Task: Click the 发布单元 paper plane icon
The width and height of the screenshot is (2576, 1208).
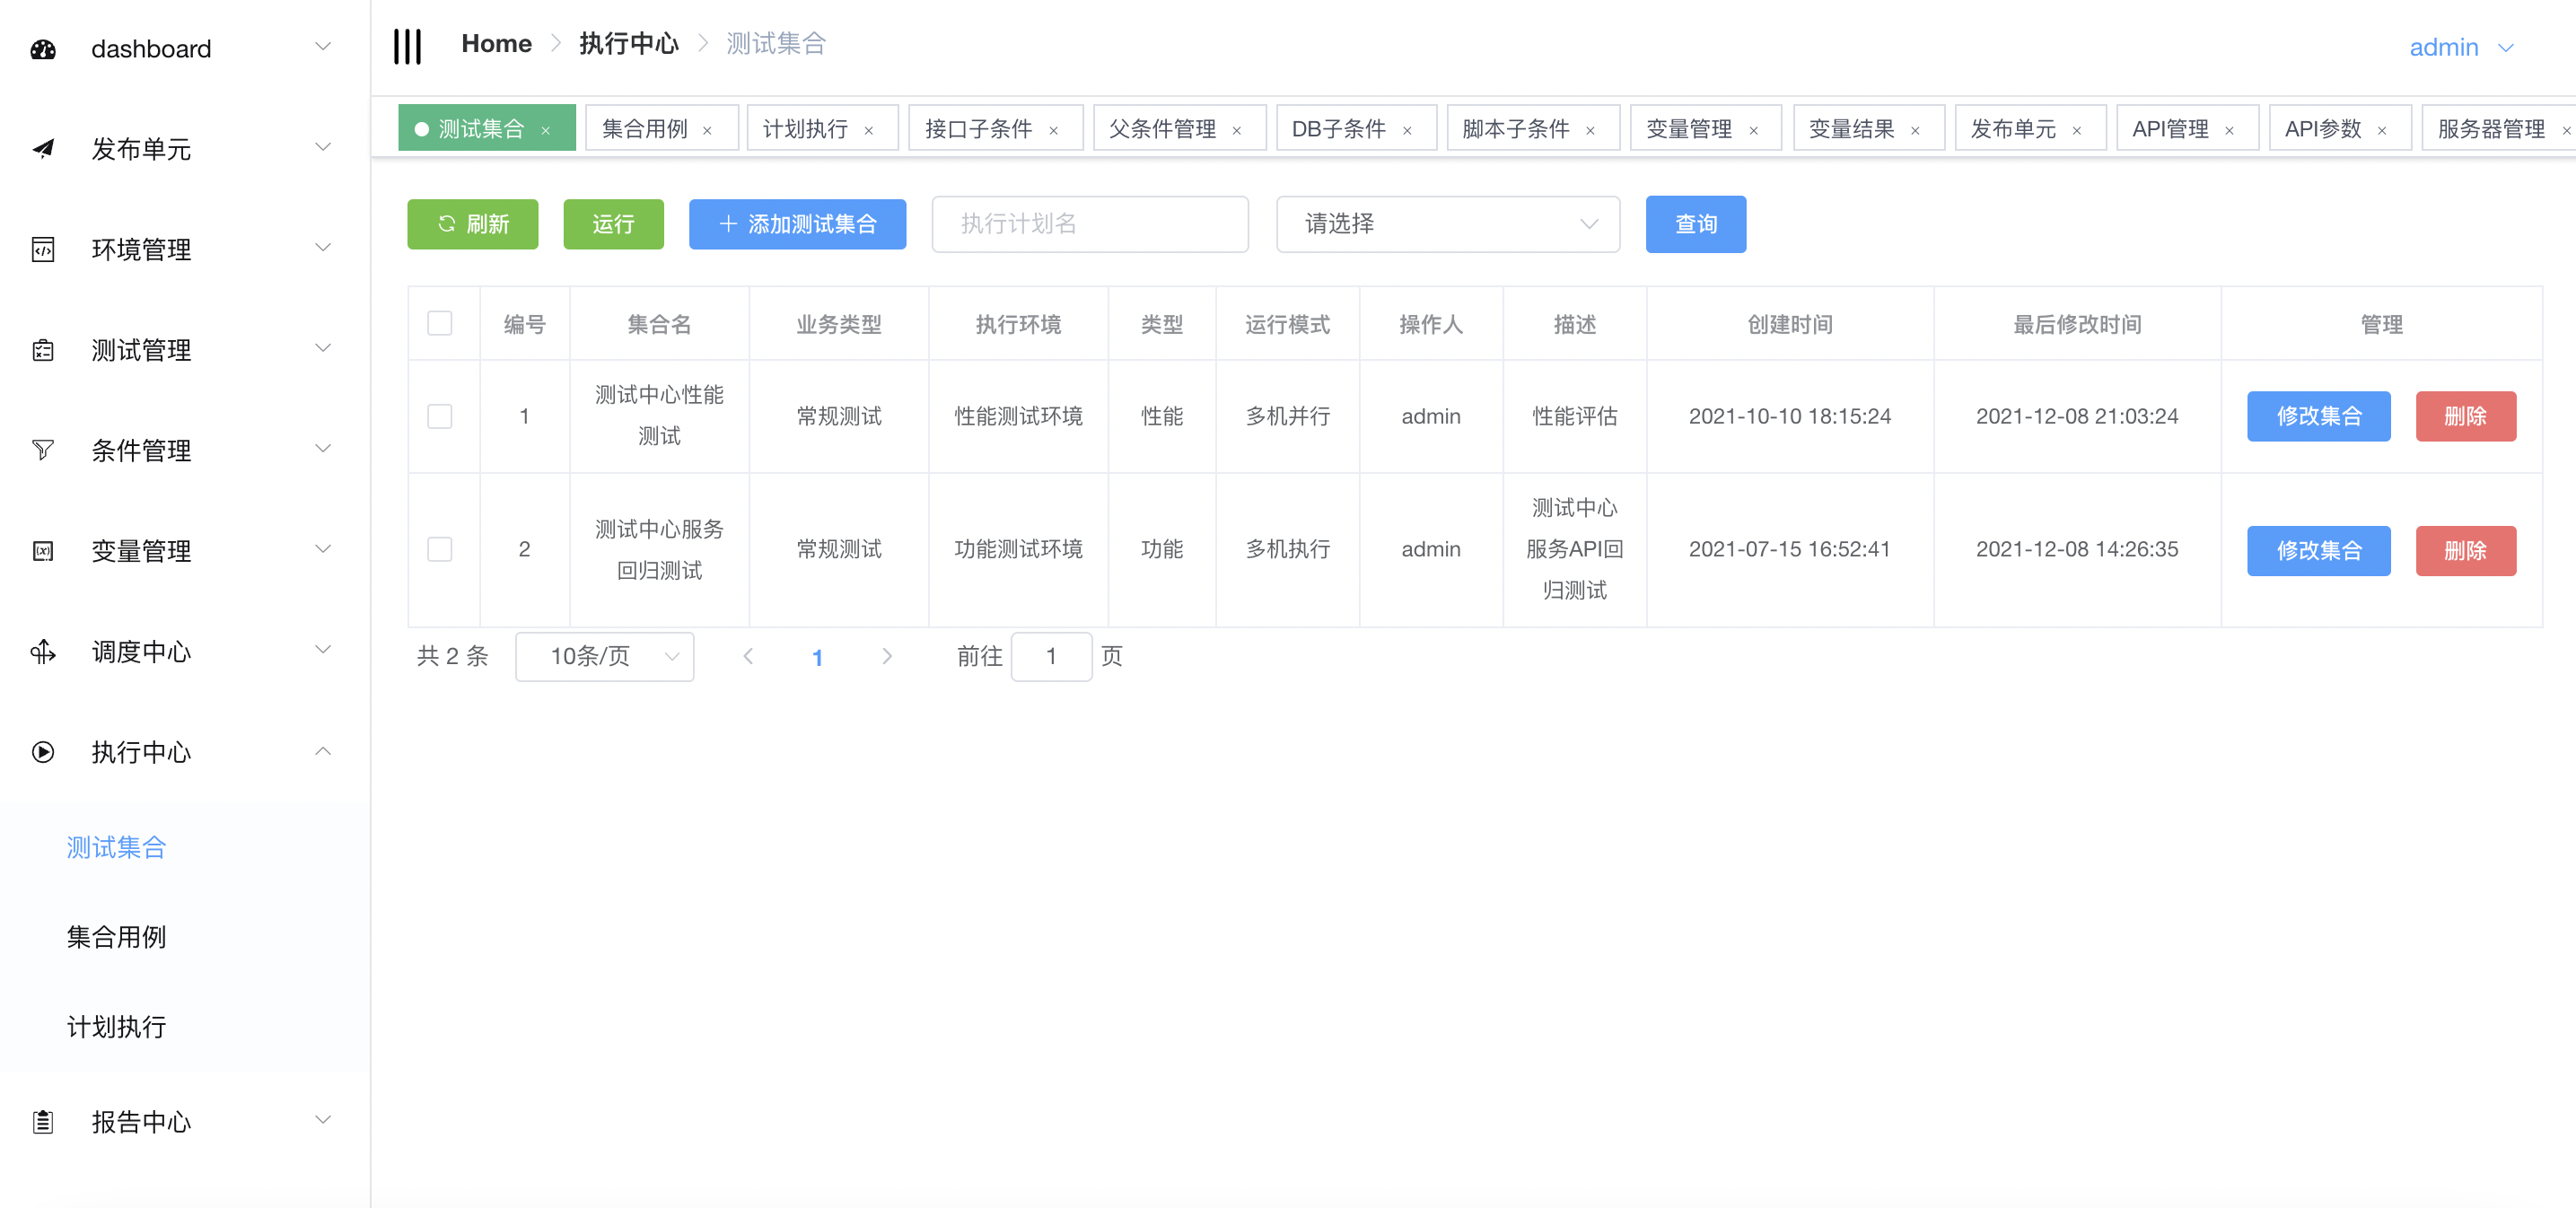Action: click(x=43, y=149)
